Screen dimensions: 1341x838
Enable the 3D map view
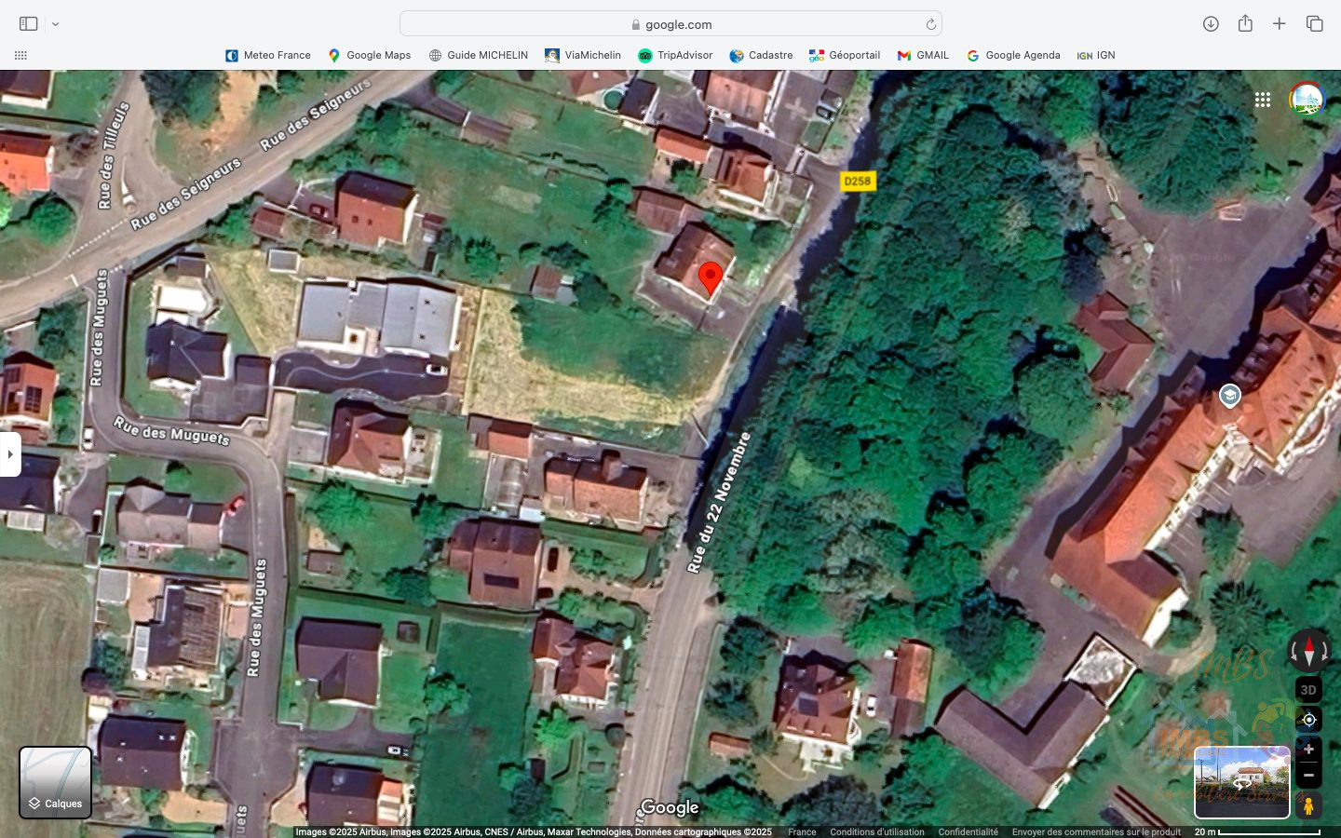pos(1308,690)
